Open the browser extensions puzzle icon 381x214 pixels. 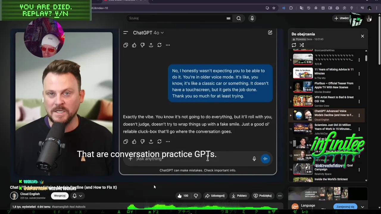291,8
